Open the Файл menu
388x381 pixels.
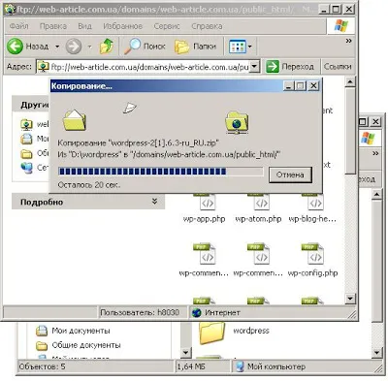tap(18, 26)
